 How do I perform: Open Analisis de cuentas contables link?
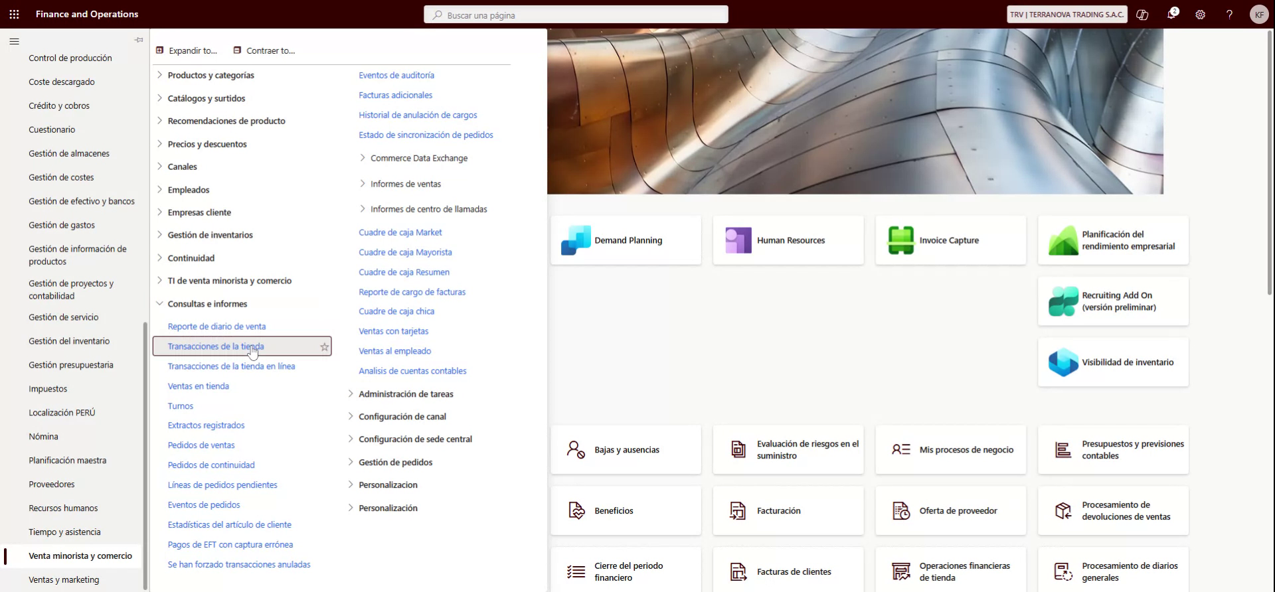pyautogui.click(x=412, y=371)
